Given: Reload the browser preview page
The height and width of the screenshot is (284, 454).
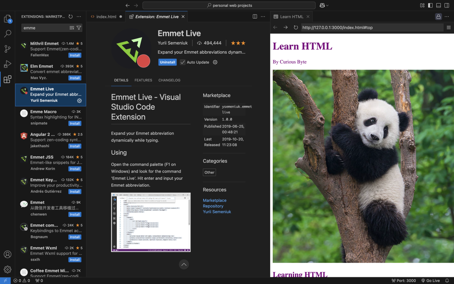Looking at the screenshot, I should 296,28.
